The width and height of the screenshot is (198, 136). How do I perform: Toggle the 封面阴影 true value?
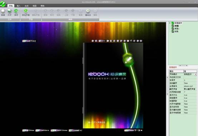coord(185,101)
